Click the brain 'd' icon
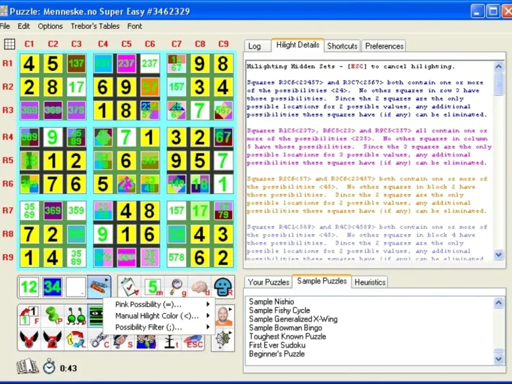Viewport: 512px width, 384px height. (200, 287)
